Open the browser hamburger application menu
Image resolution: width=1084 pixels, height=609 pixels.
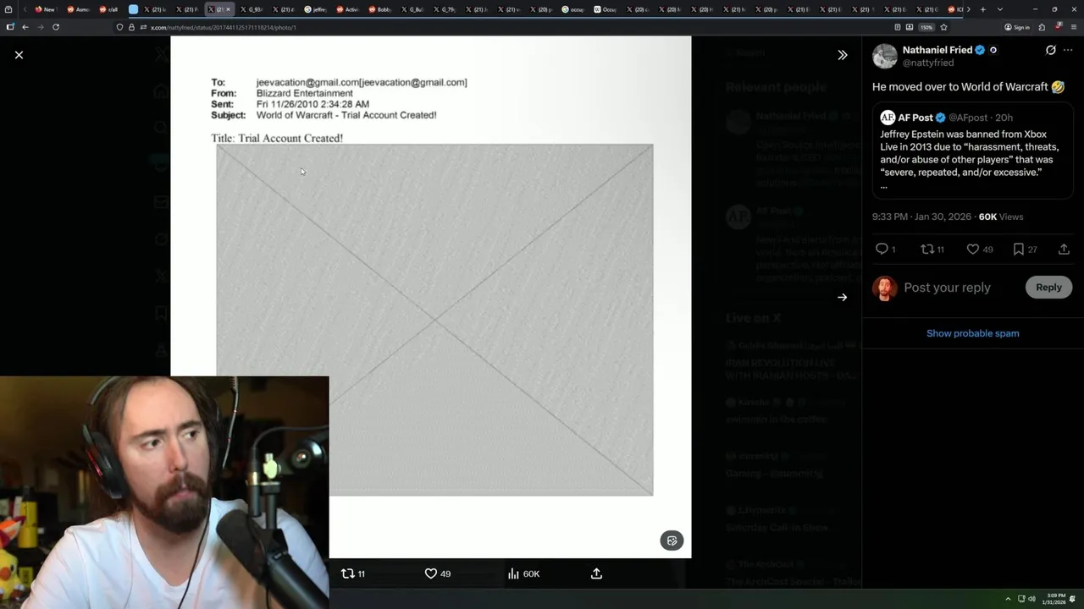point(1072,27)
